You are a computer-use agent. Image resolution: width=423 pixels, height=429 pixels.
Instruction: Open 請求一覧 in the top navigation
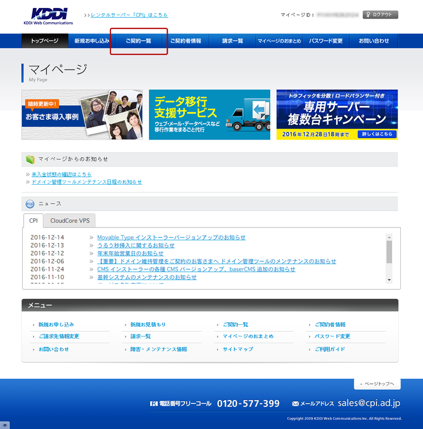click(233, 41)
